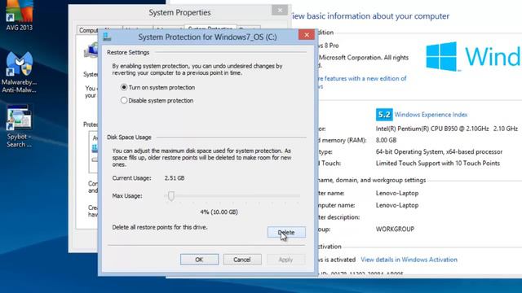Click the 4% (10.00 GB) max usage label
Viewport: 522px width, 293px height.
(x=219, y=212)
